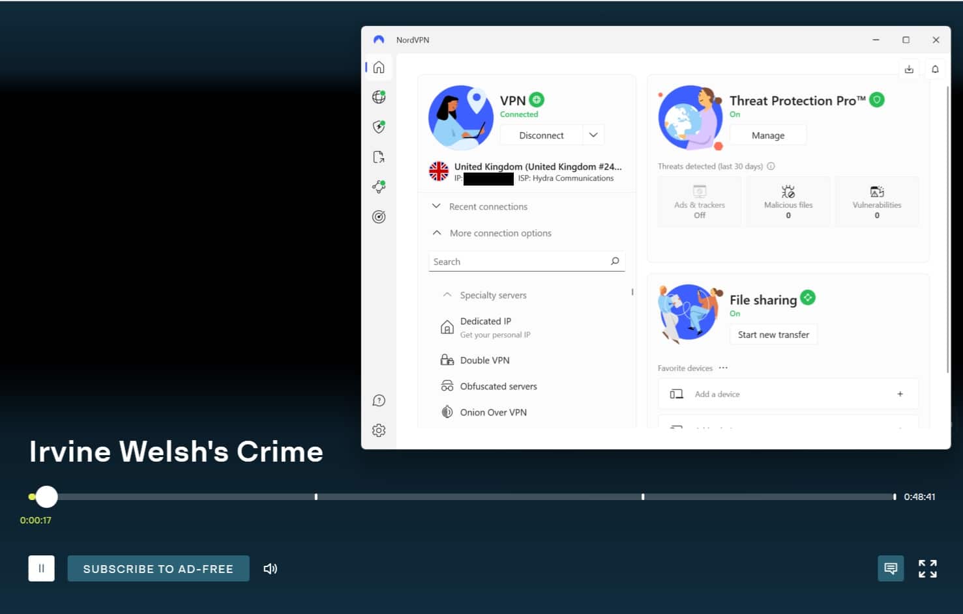Click the Vulnerabilities tile
This screenshot has width=963, height=614.
877,202
